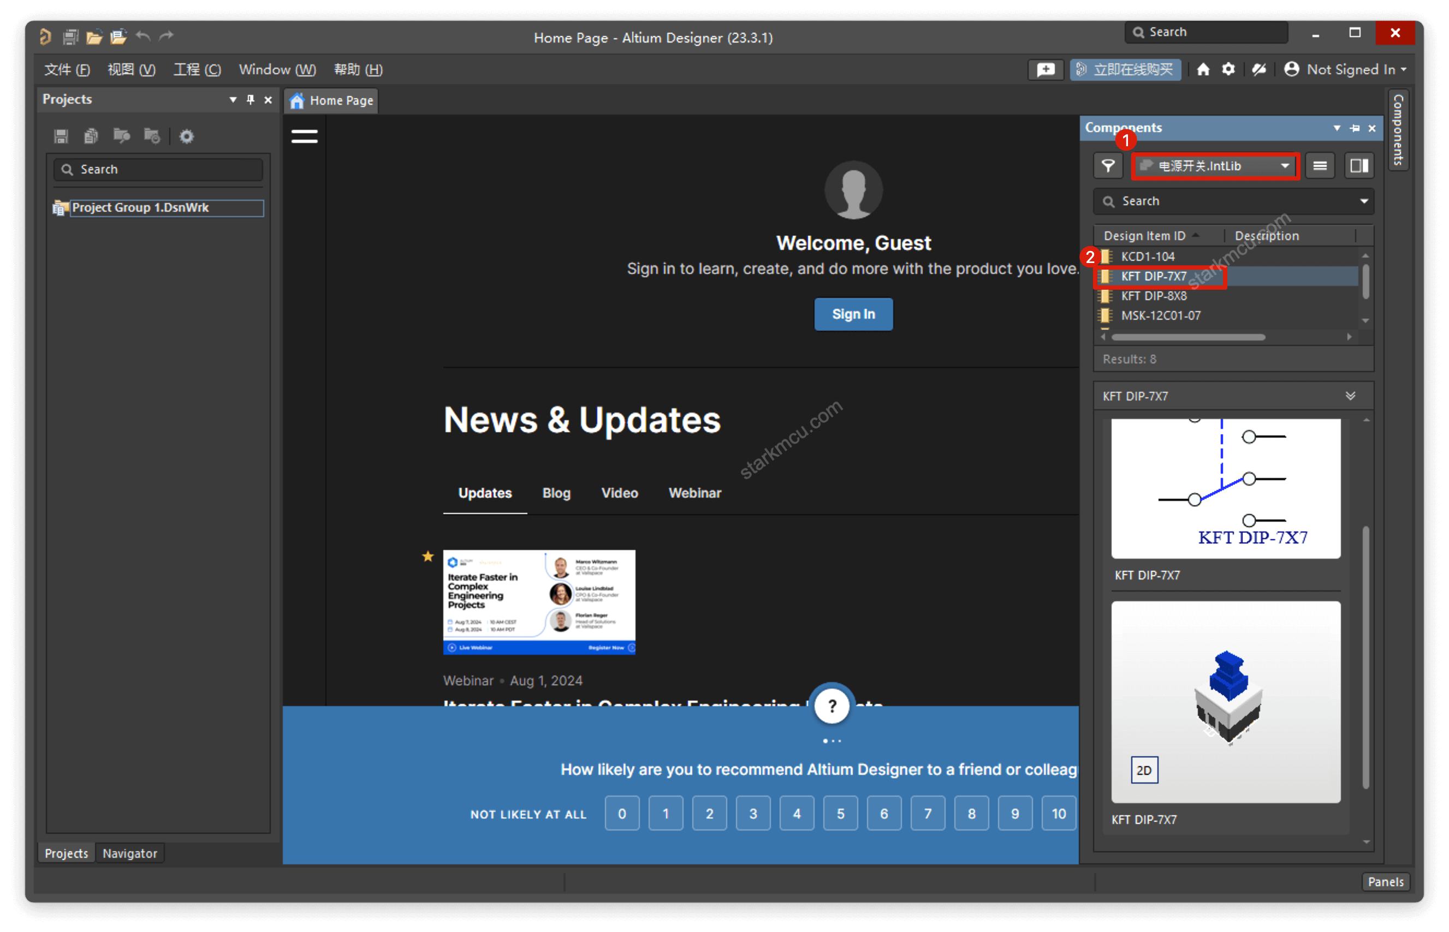Click the component list vertical scrollbar
Image resolution: width=1449 pixels, height=932 pixels.
1365,282
